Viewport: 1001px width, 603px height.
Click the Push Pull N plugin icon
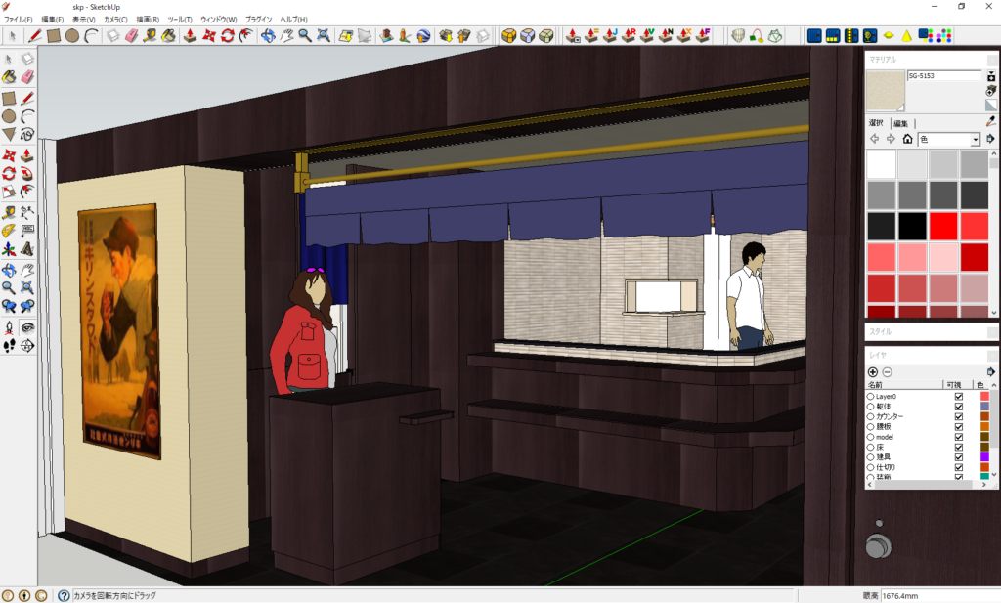tap(666, 36)
